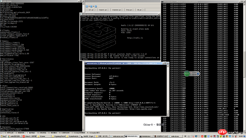Open the Windows Start button

(x=3, y=136)
